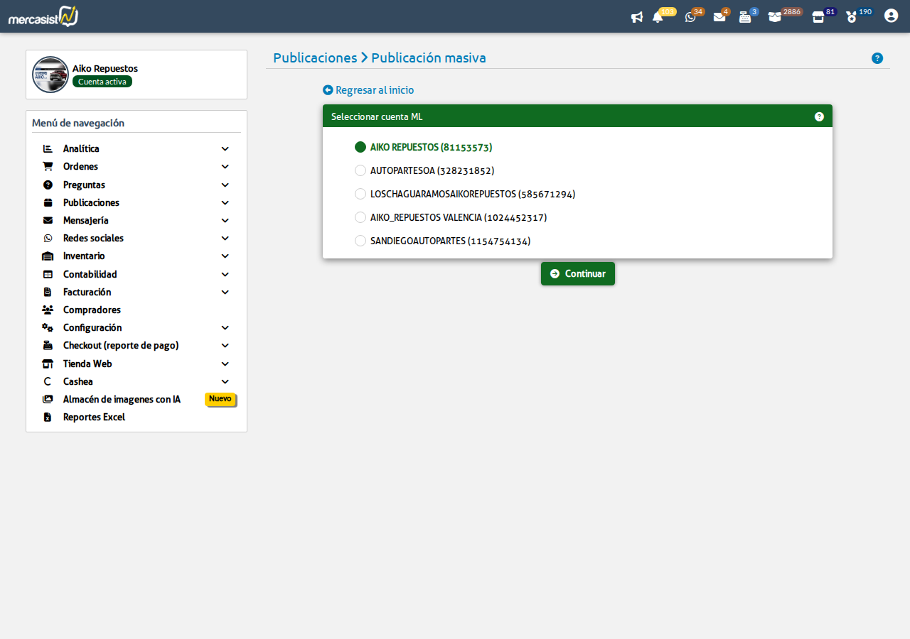Click the blue help icon beside page title
This screenshot has height=639, width=910.
click(877, 58)
